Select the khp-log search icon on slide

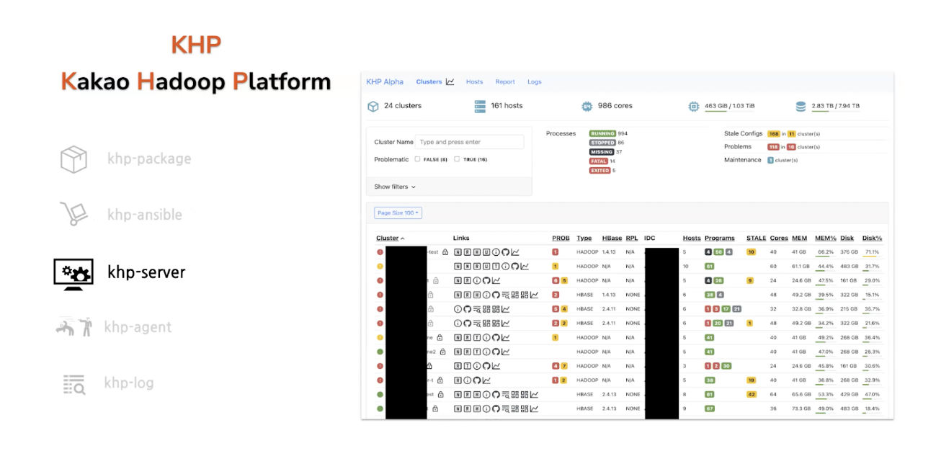click(73, 384)
